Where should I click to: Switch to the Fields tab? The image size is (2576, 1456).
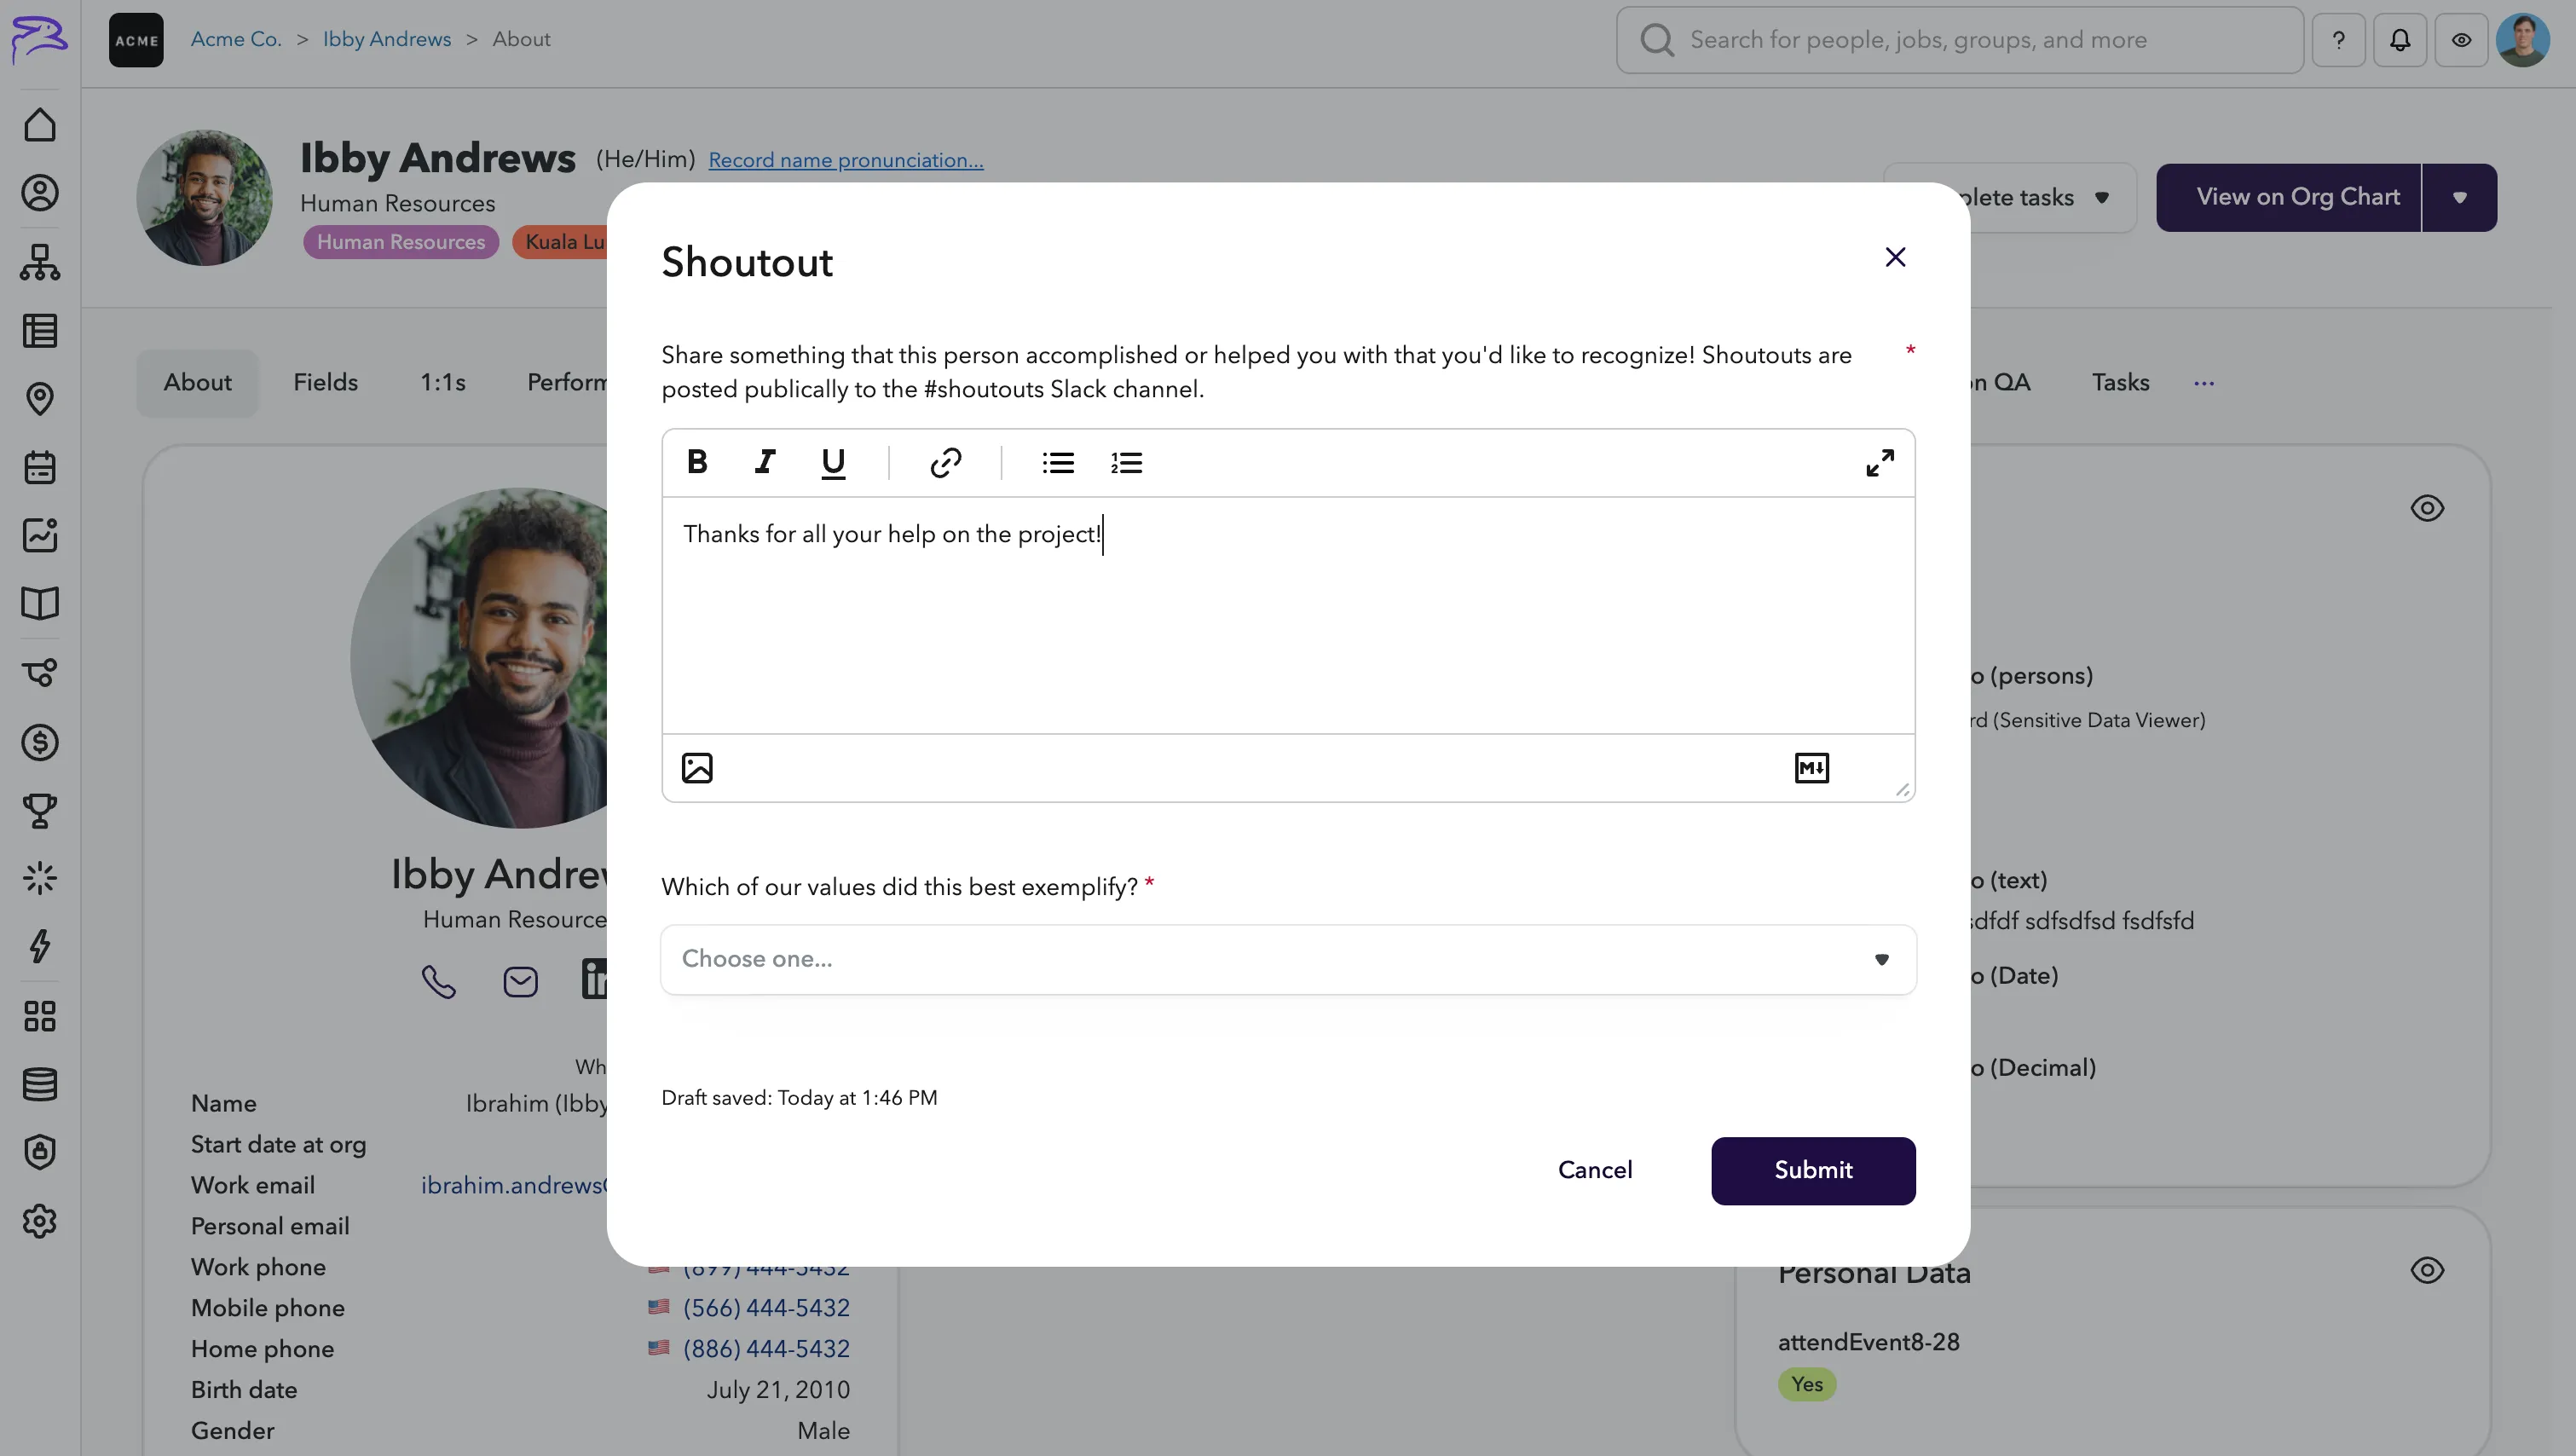point(325,383)
